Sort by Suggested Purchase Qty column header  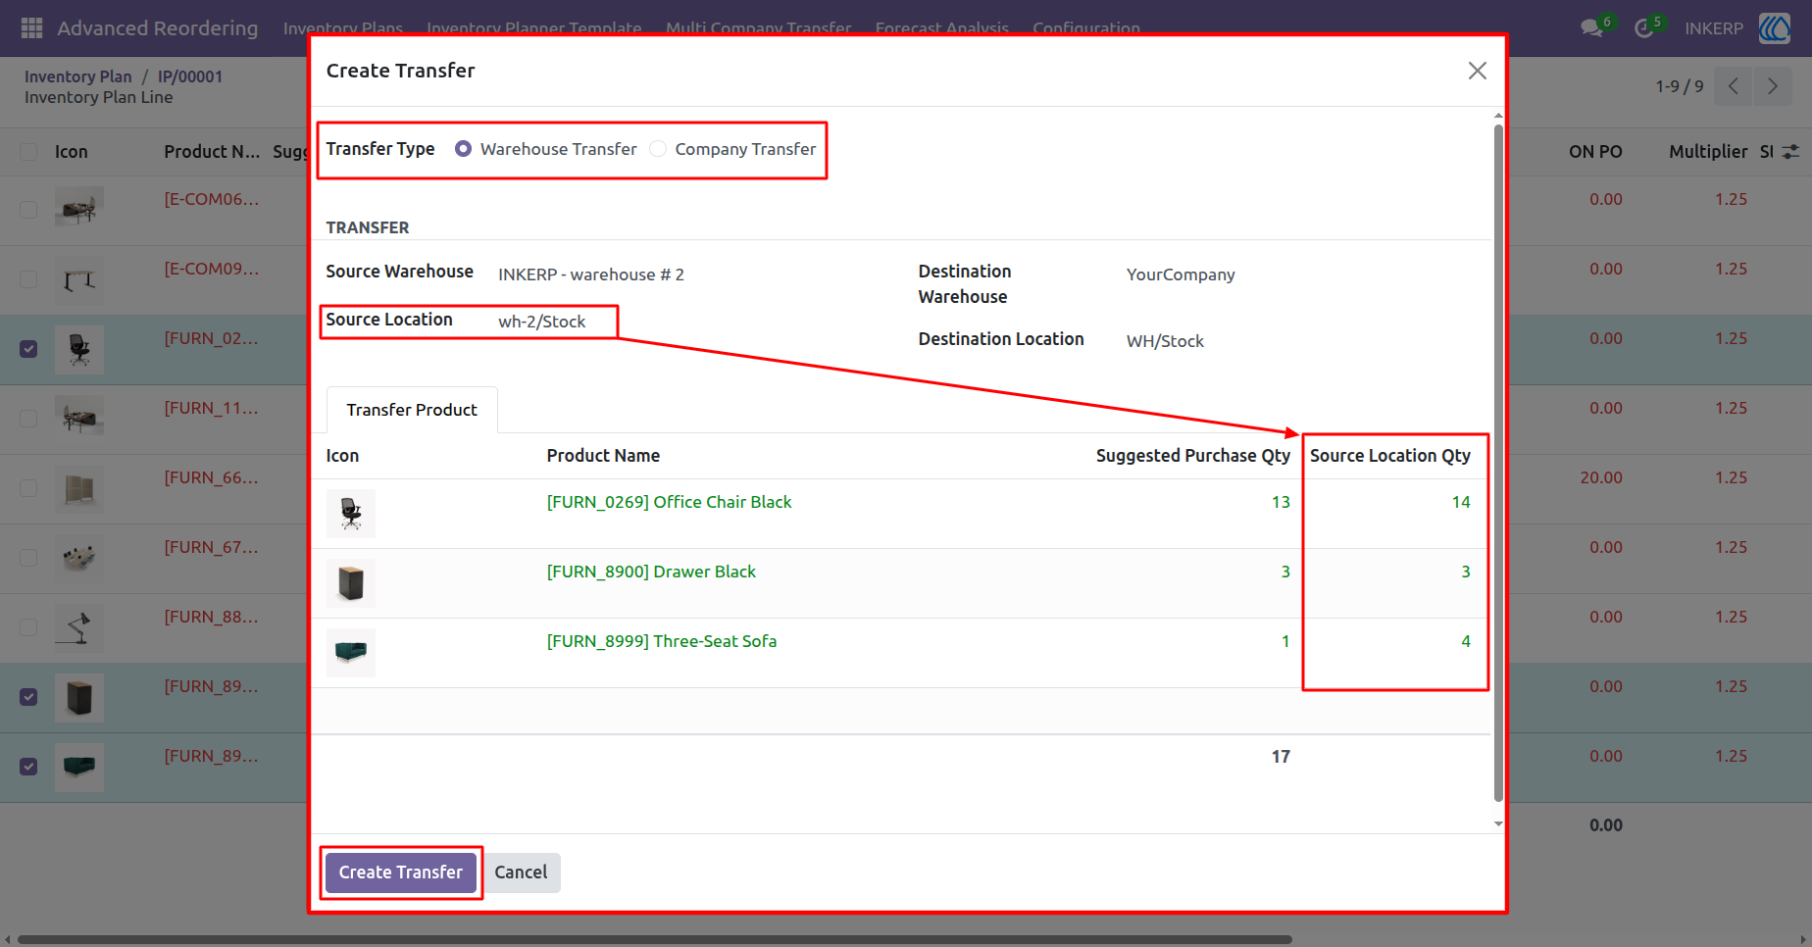[1192, 456]
